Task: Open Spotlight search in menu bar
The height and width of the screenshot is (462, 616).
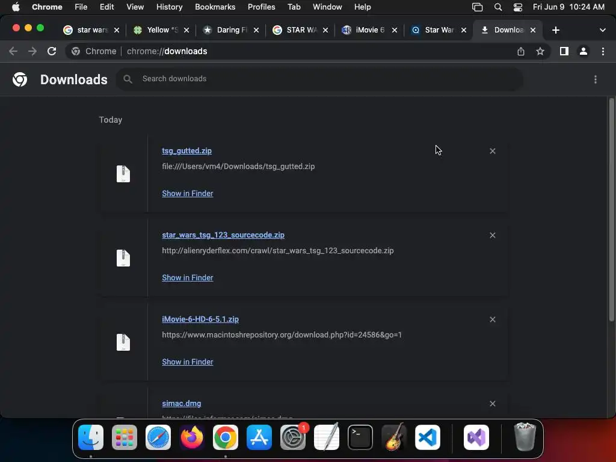Action: click(x=498, y=7)
